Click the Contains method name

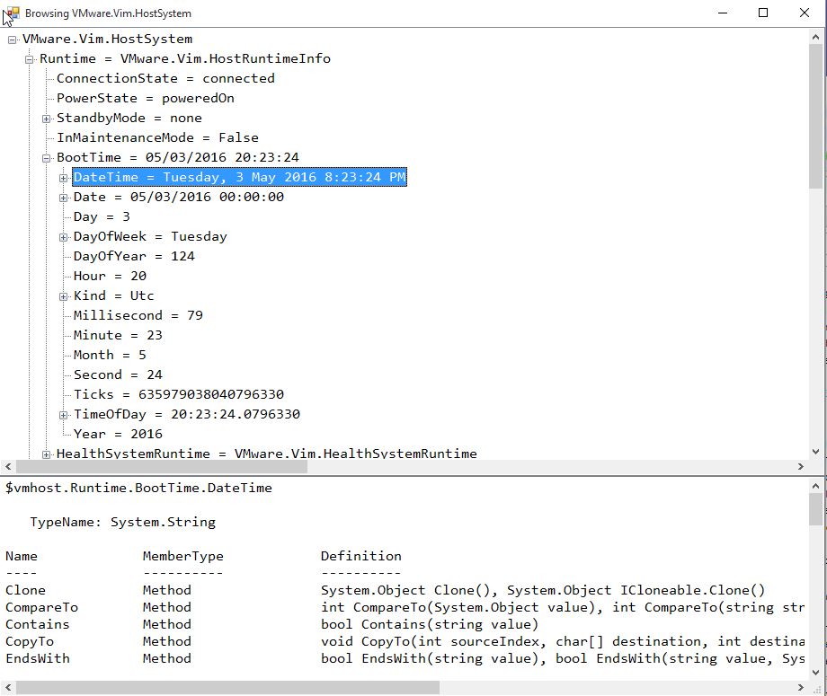(38, 624)
